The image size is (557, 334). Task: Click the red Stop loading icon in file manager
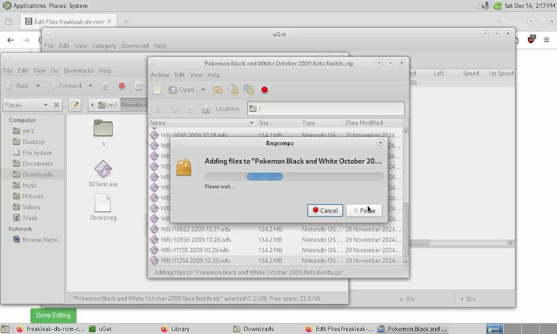122,86
